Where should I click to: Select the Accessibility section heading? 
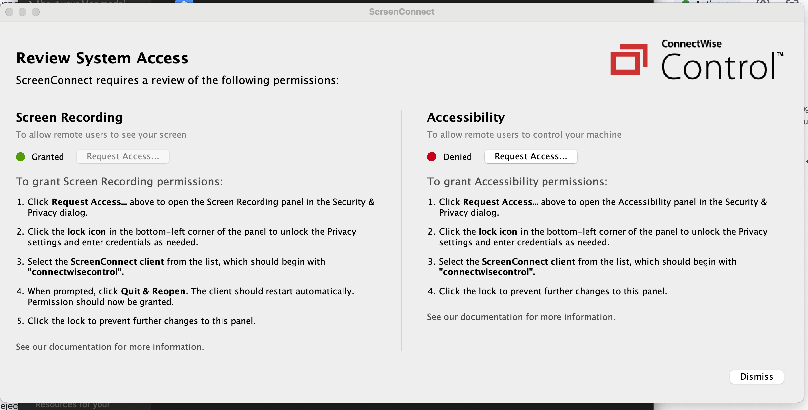466,117
